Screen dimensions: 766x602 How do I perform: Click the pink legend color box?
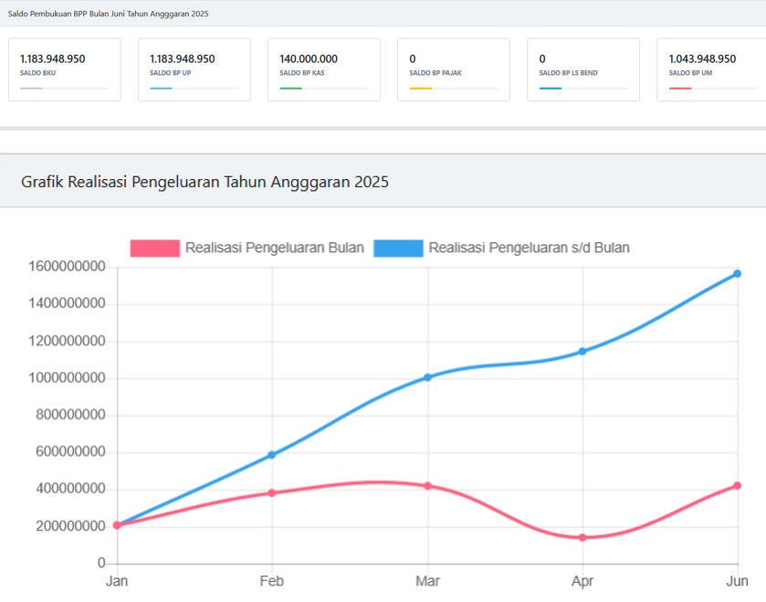[155, 248]
